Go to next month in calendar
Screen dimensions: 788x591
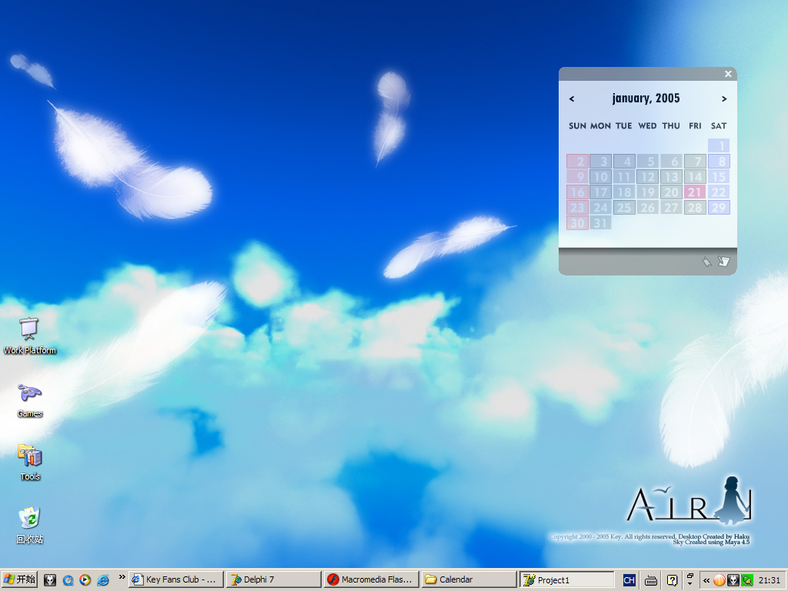(x=724, y=99)
